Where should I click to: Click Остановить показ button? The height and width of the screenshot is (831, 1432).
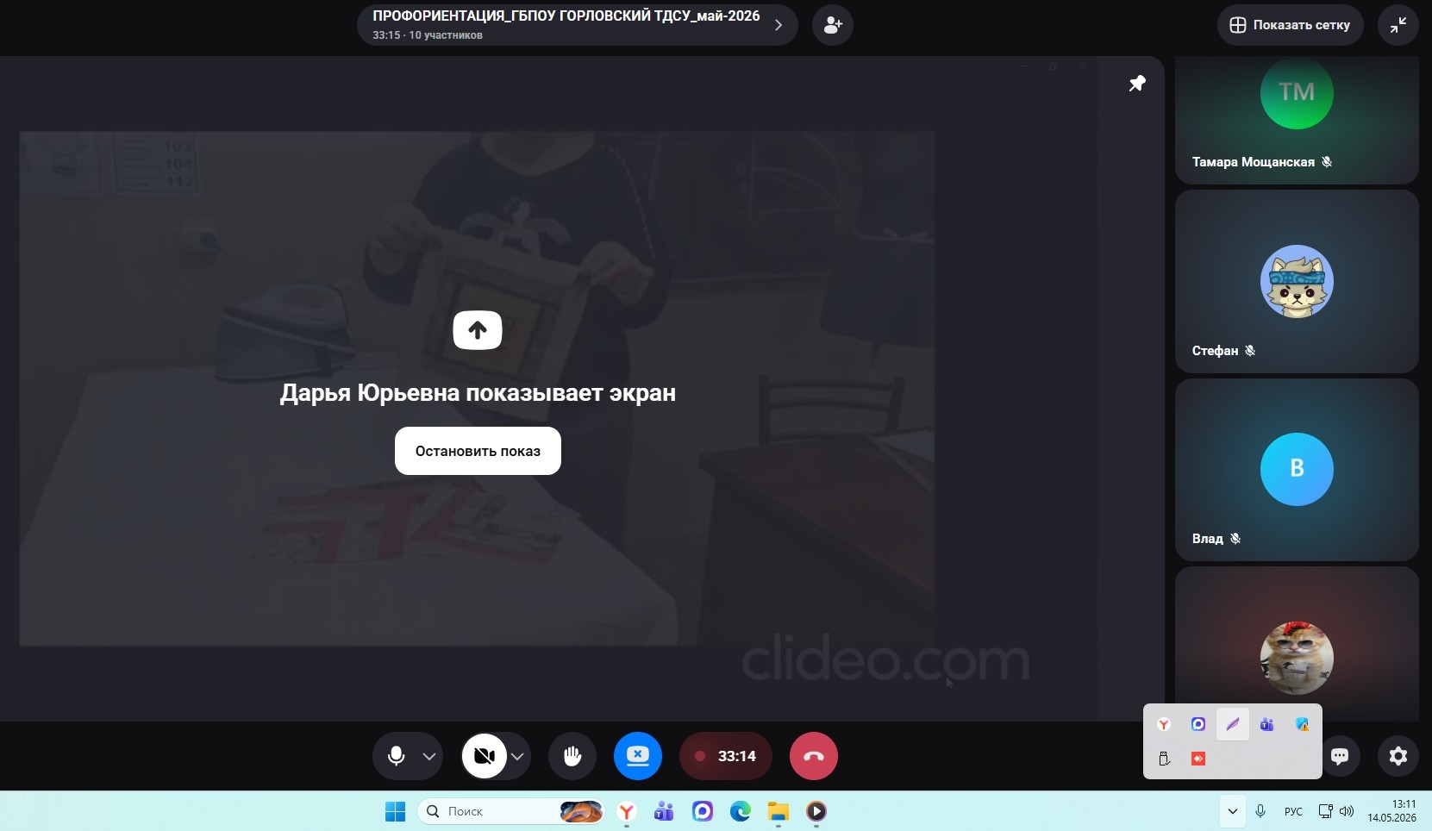(x=478, y=451)
